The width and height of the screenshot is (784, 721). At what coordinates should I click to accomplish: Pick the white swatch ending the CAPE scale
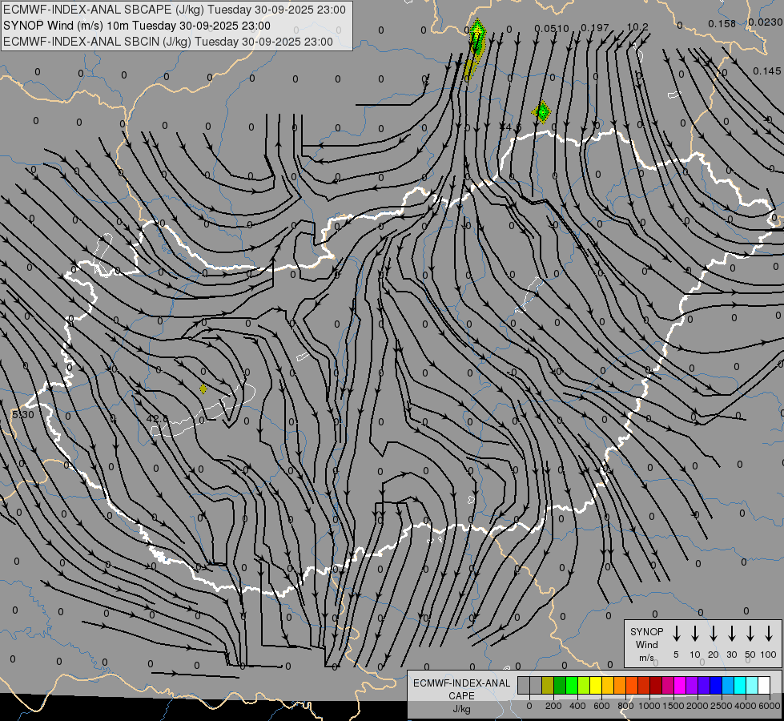click(x=764, y=685)
